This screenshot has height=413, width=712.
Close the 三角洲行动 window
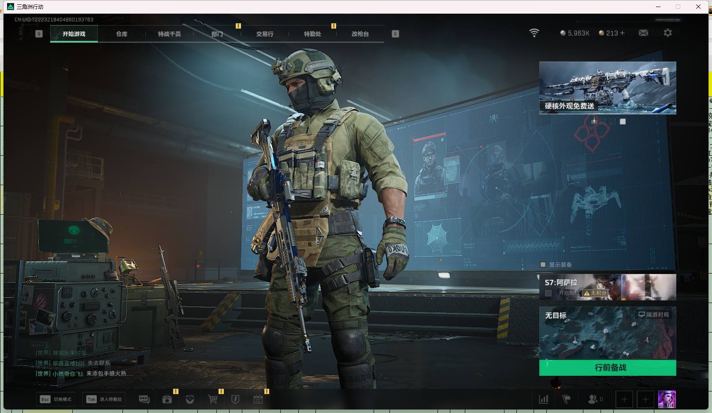coord(698,7)
